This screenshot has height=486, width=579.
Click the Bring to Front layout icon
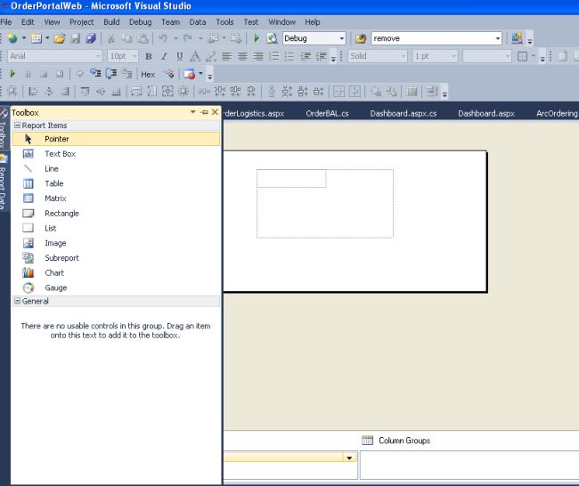(376, 92)
